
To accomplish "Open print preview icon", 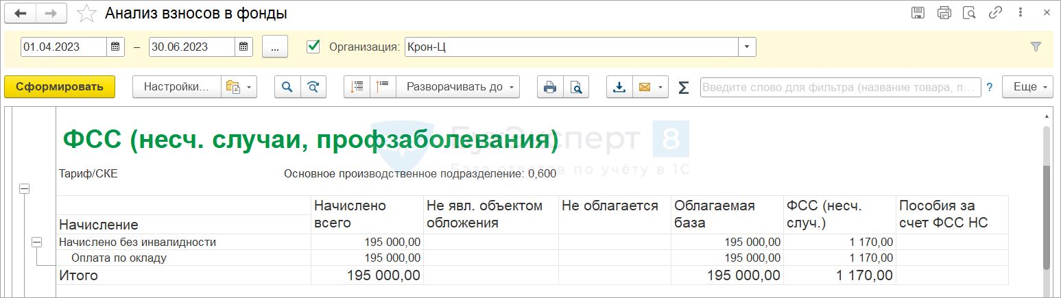I will click(576, 87).
